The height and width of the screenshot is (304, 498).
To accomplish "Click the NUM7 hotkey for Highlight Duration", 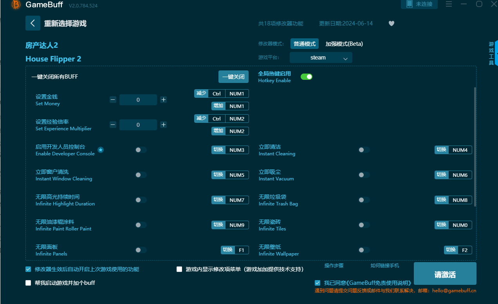I will (x=230, y=200).
